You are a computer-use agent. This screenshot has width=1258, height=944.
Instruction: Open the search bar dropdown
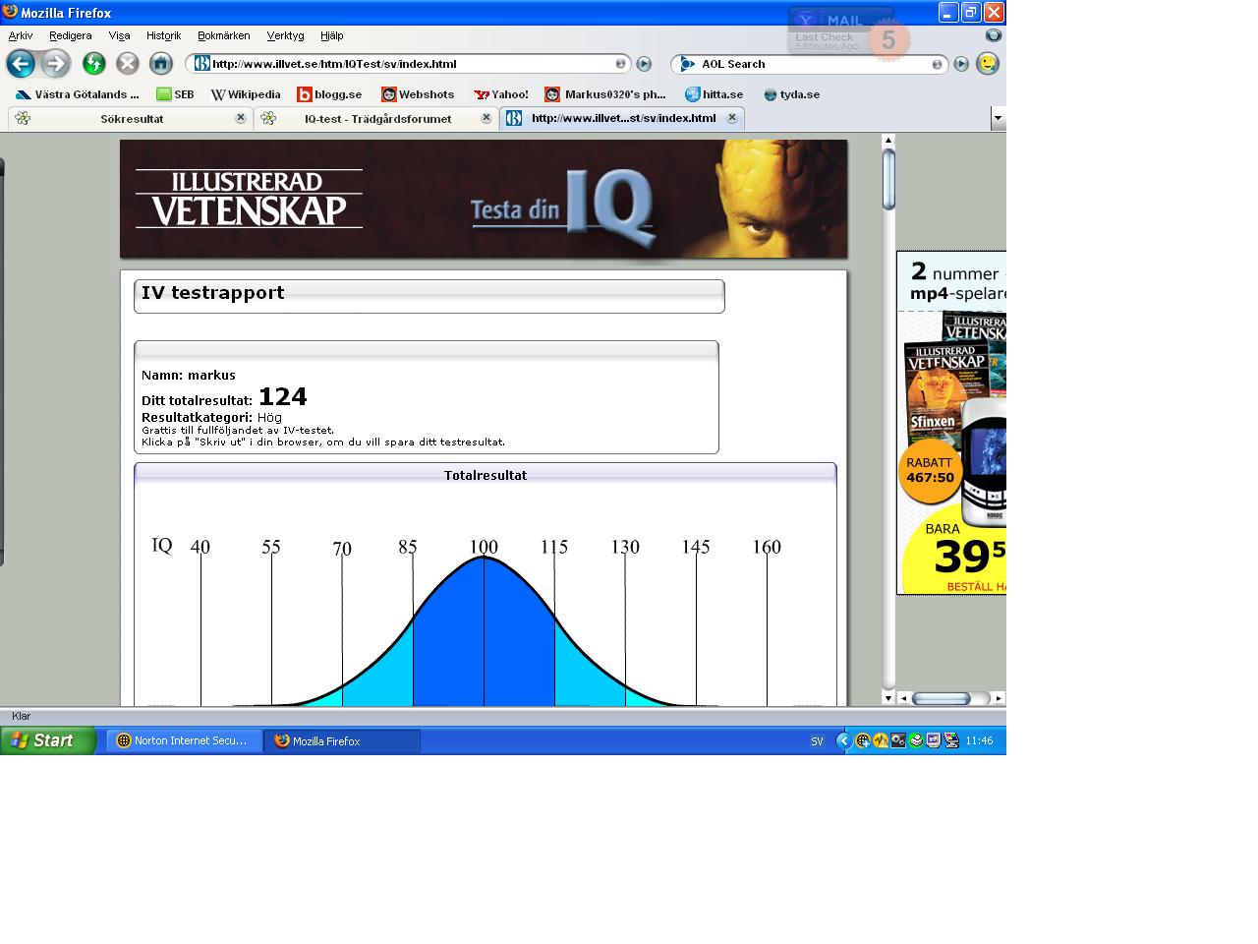pyautogui.click(x=937, y=64)
